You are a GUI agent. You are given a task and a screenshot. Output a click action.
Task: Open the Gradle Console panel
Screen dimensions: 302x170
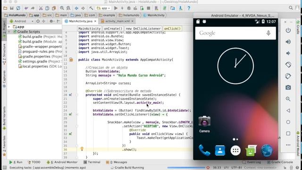pyautogui.click(x=280, y=162)
